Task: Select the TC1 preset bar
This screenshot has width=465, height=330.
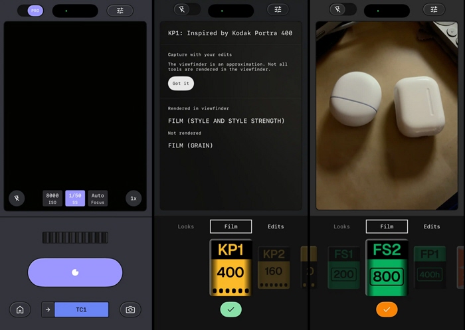Action: (x=81, y=309)
